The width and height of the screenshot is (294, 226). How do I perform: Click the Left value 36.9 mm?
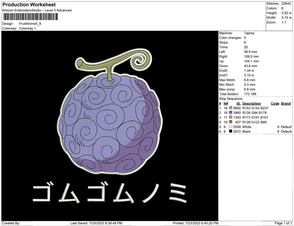tap(251, 52)
